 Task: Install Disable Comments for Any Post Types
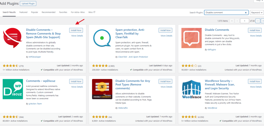(x=166, y=82)
